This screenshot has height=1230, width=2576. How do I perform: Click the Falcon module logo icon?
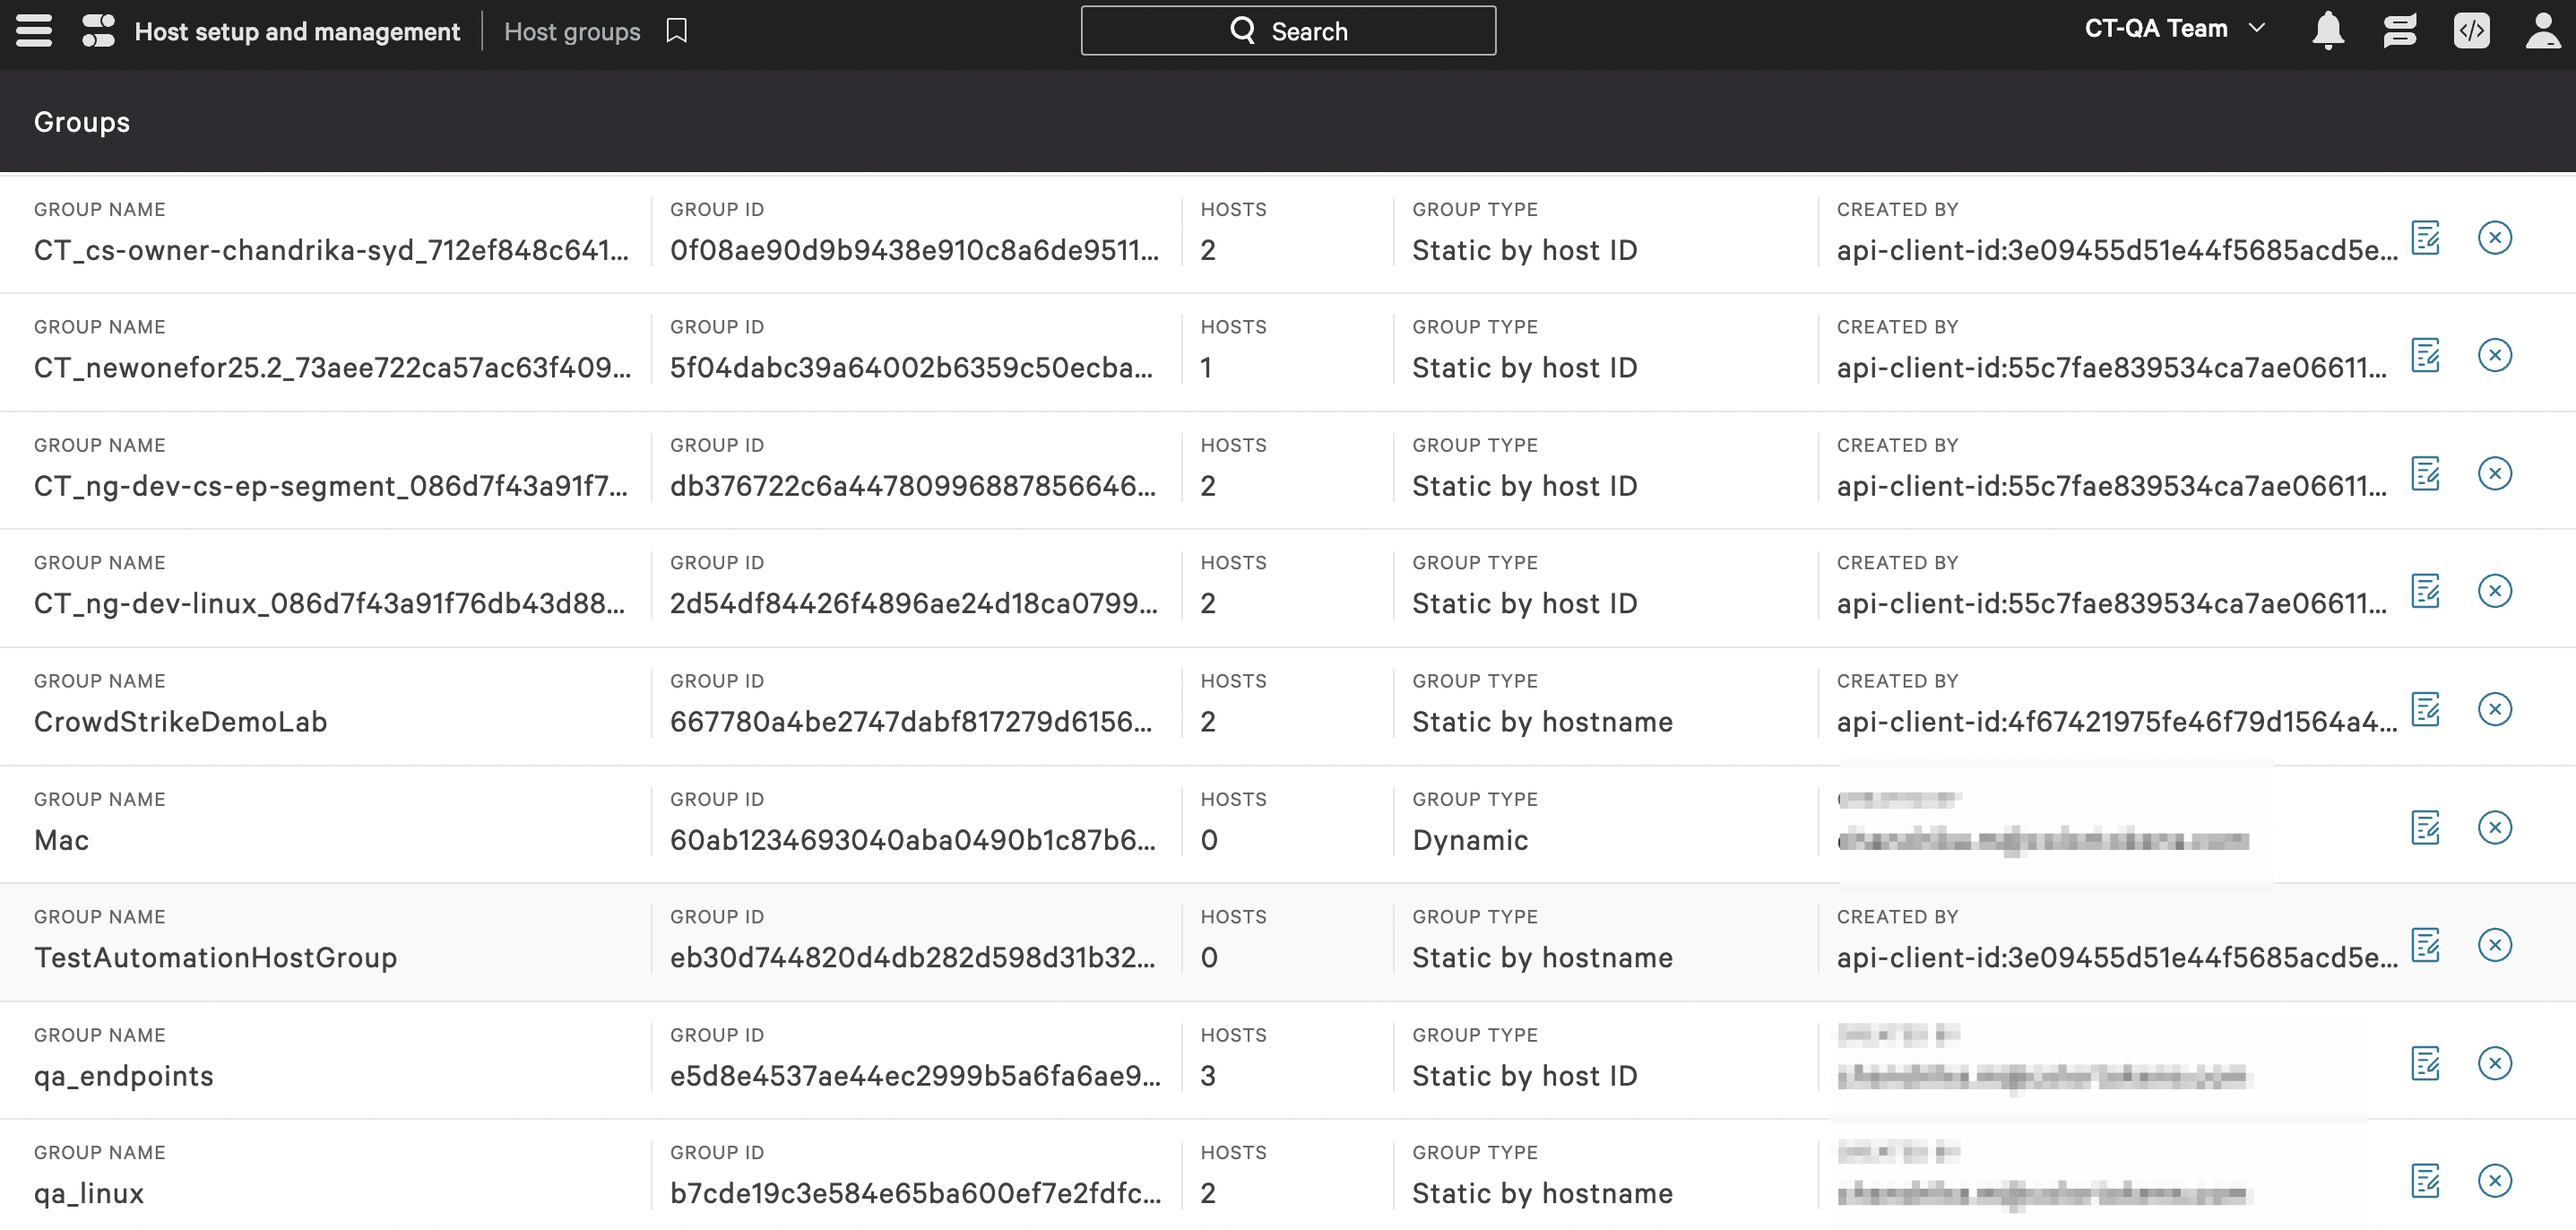click(98, 30)
